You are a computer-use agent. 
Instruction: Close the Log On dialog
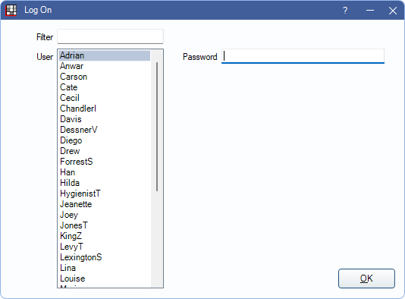click(x=393, y=11)
